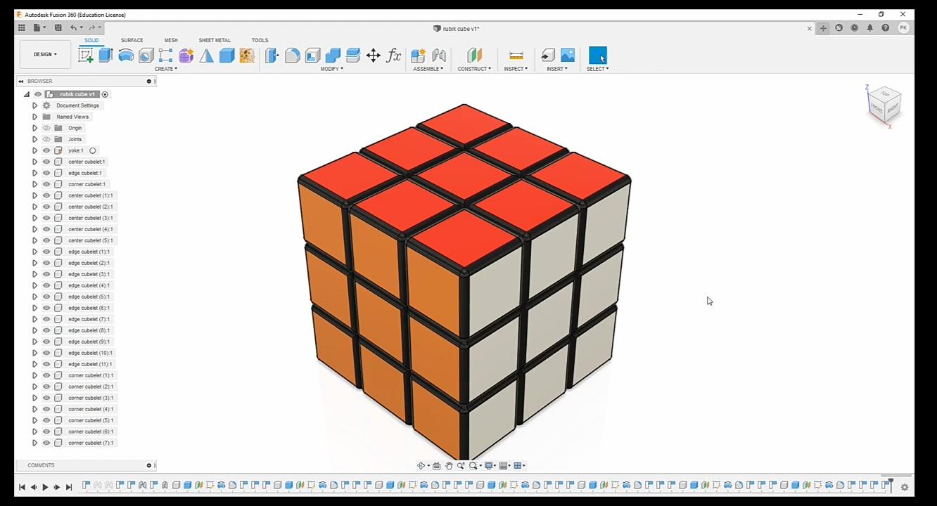Open the CREATE dropdown menu
Screen dimensions: 937x506
[x=166, y=69]
